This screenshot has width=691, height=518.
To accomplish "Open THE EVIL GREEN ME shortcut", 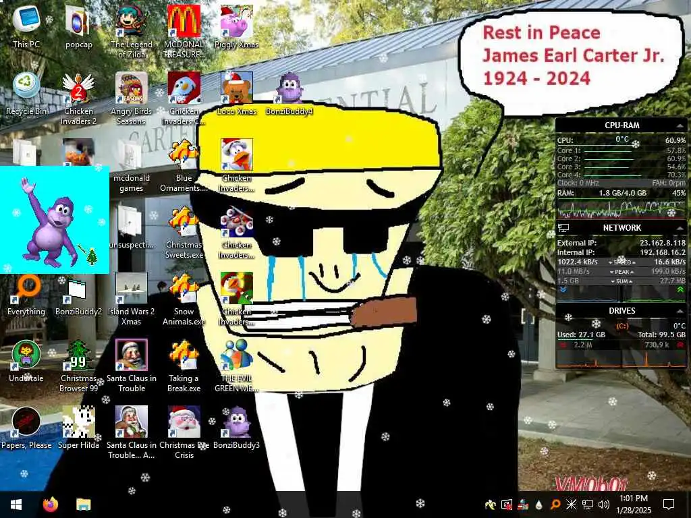I will tap(237, 366).
